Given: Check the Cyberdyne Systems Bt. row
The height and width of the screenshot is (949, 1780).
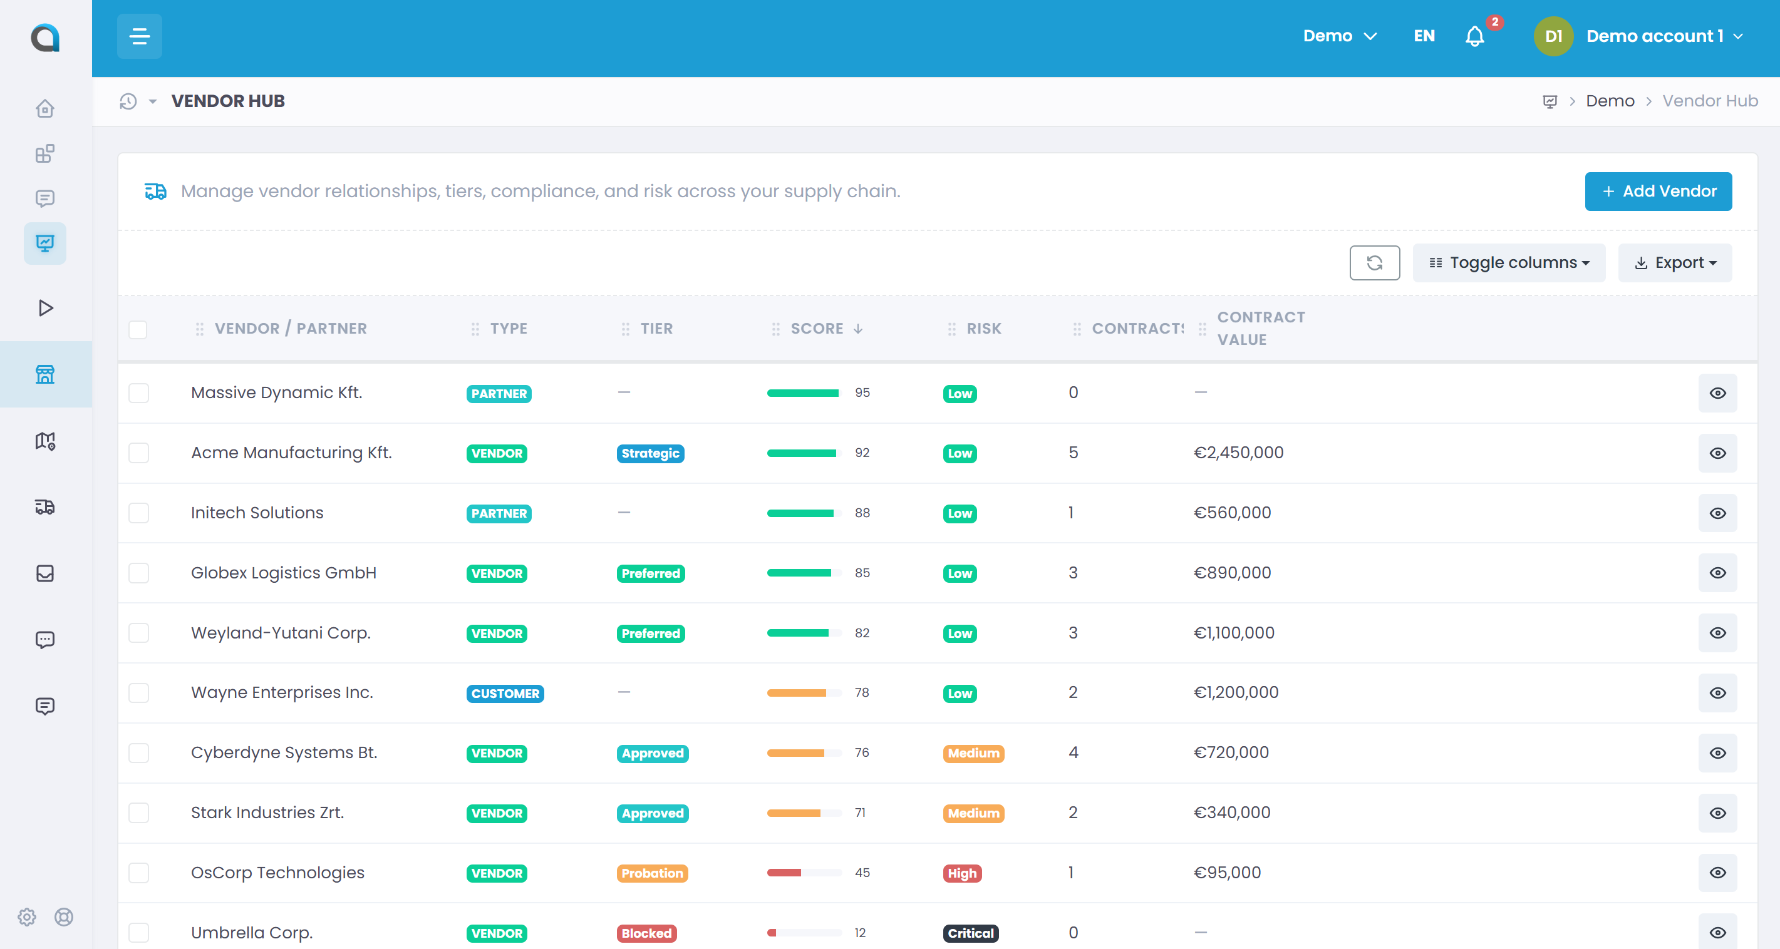Looking at the screenshot, I should point(138,753).
